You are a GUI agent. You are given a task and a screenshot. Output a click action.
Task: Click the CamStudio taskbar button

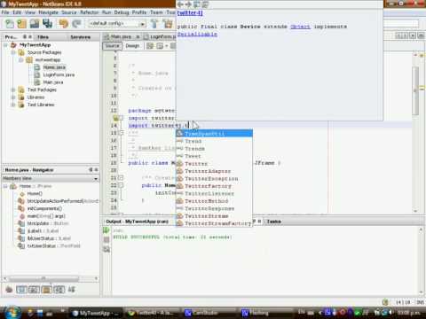tap(209, 313)
